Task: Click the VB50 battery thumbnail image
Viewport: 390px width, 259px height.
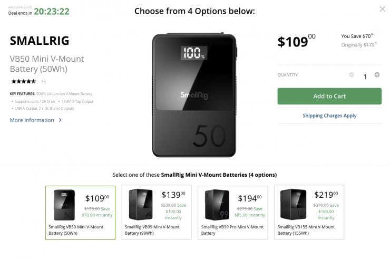Action: click(64, 205)
